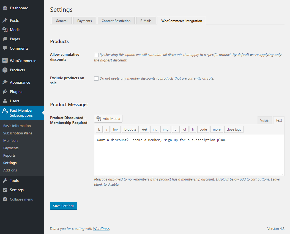Image resolution: width=290 pixels, height=234 pixels.
Task: Click the Add Media button
Action: (x=108, y=119)
